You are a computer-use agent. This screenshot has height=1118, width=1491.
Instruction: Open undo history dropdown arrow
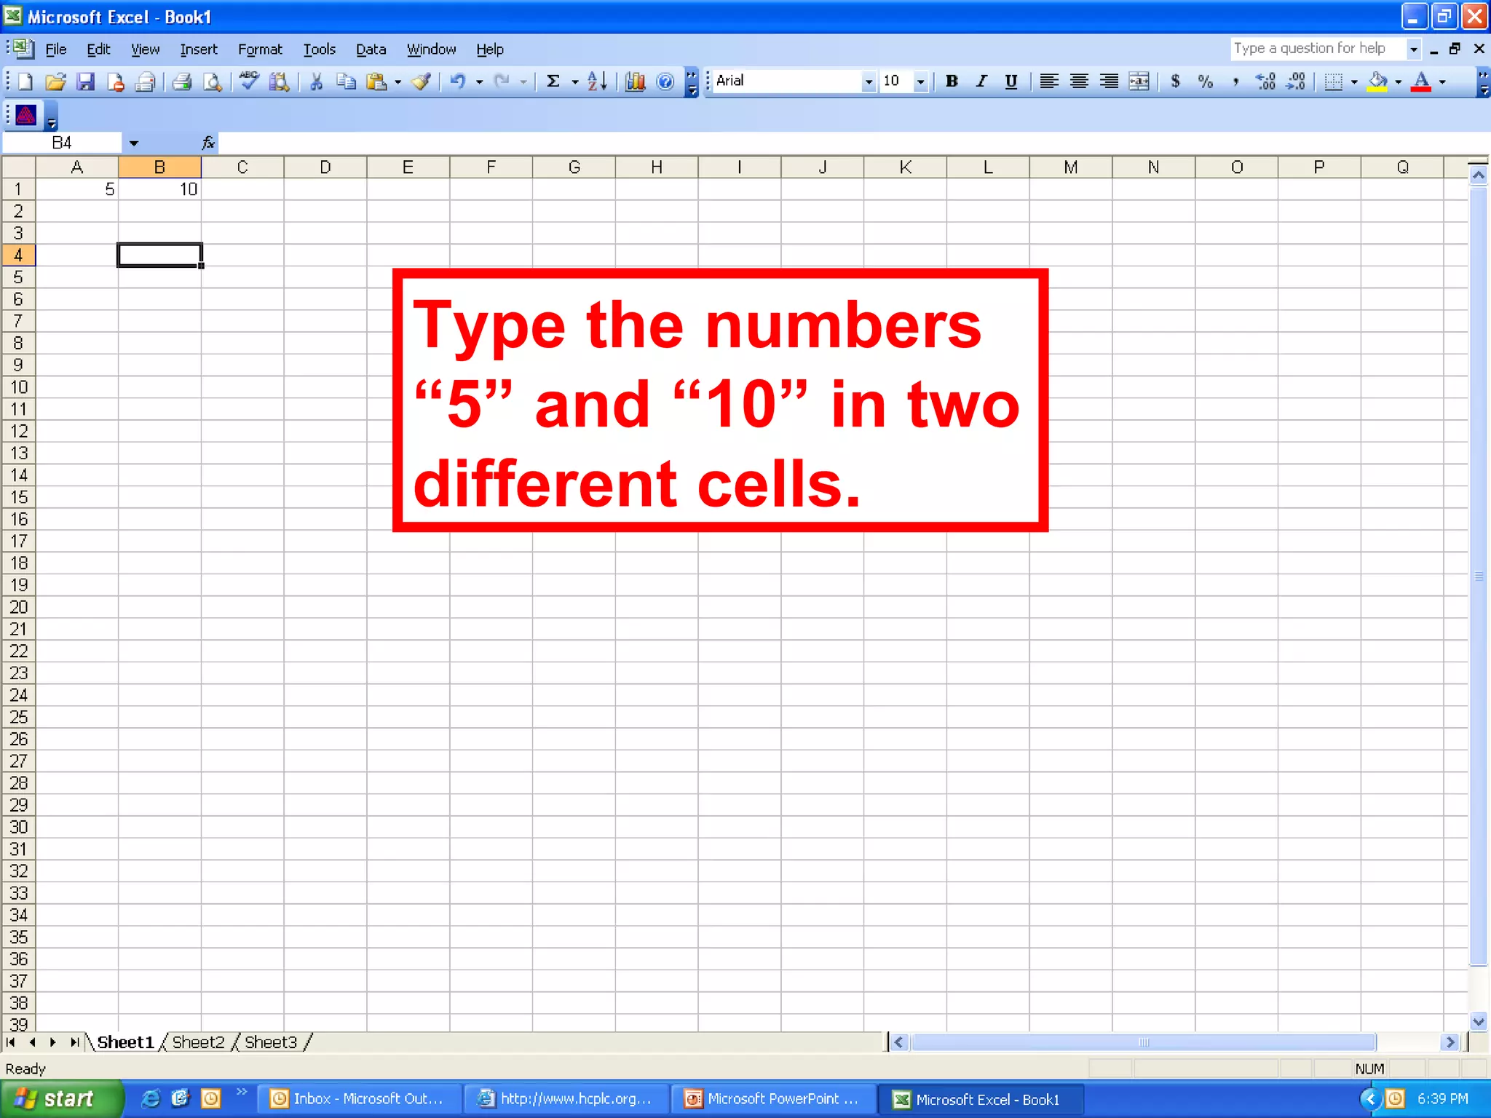point(479,82)
